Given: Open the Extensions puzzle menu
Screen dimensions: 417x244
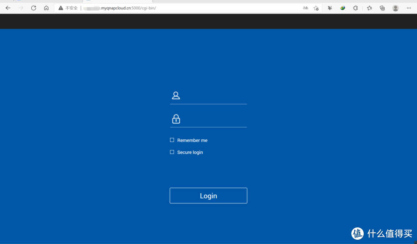Looking at the screenshot, I should pos(356,8).
